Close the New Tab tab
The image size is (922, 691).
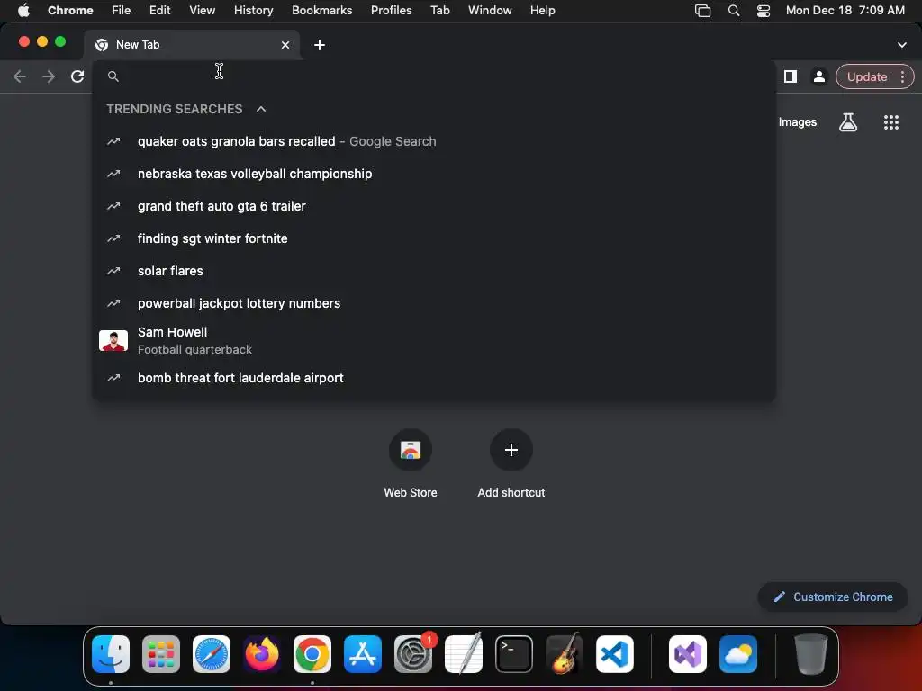[285, 45]
